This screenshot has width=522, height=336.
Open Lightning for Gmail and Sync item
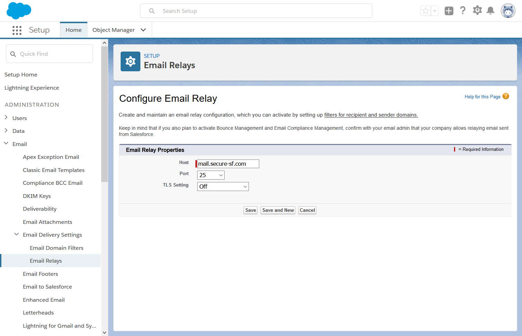point(60,326)
